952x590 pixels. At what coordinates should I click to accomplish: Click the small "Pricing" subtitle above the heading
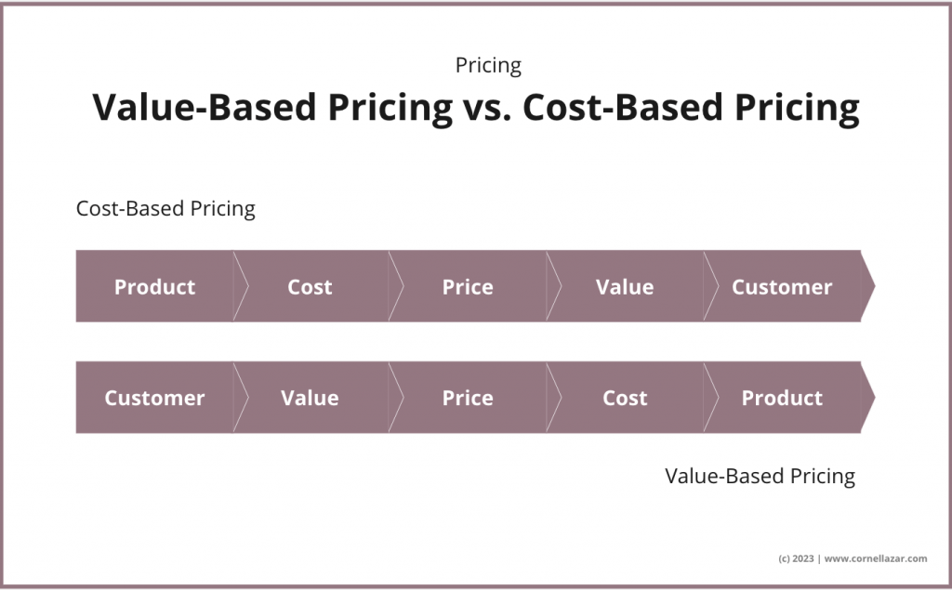point(488,66)
